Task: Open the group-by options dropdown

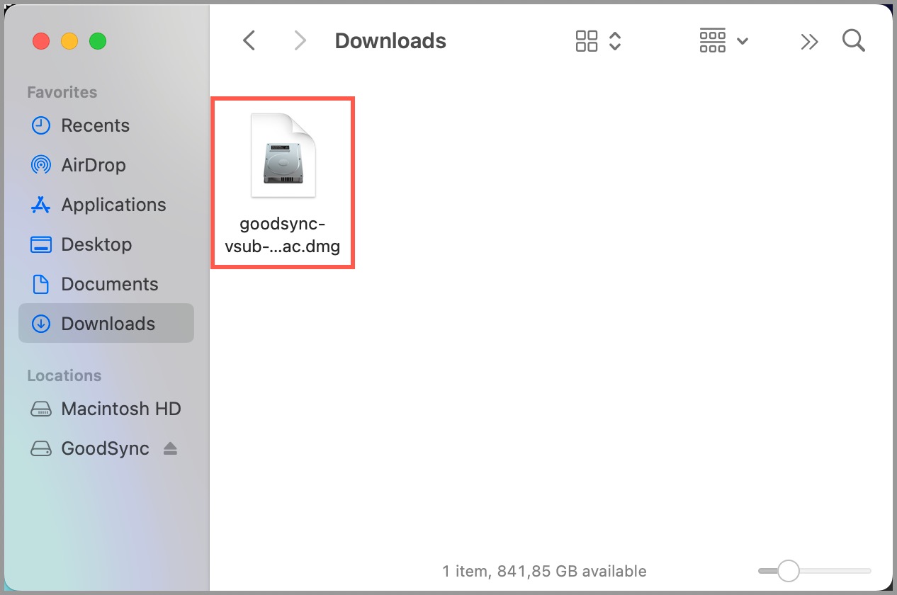Action: point(723,40)
